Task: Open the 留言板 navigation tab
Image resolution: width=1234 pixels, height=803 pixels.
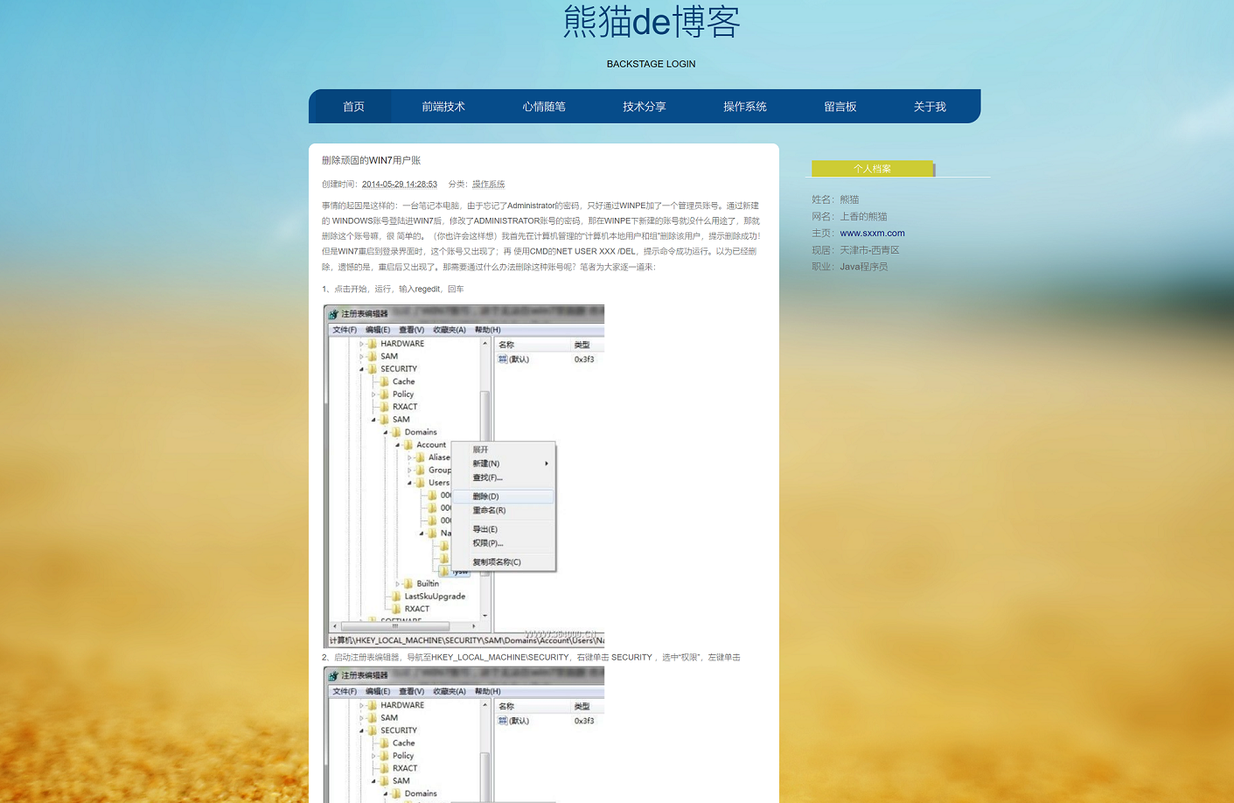Action: pos(840,107)
